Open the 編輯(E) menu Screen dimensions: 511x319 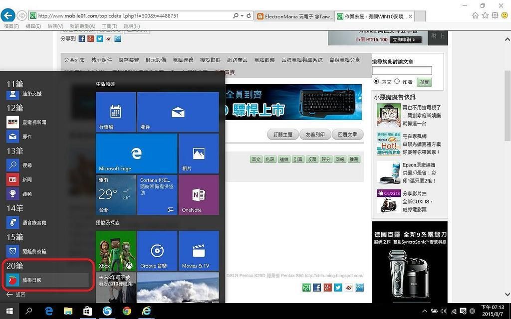tap(33, 26)
